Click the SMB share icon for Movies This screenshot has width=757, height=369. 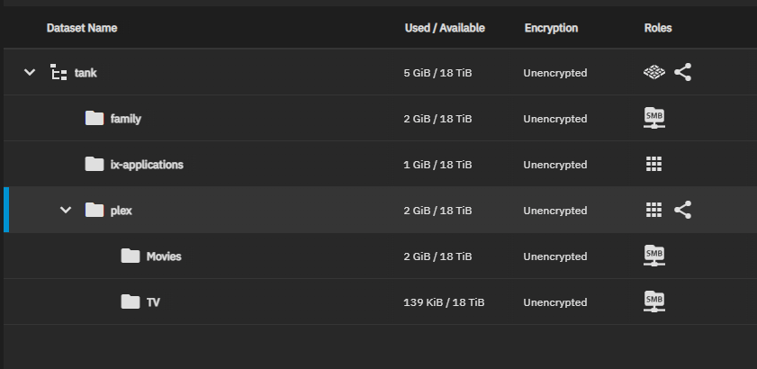[x=654, y=256]
